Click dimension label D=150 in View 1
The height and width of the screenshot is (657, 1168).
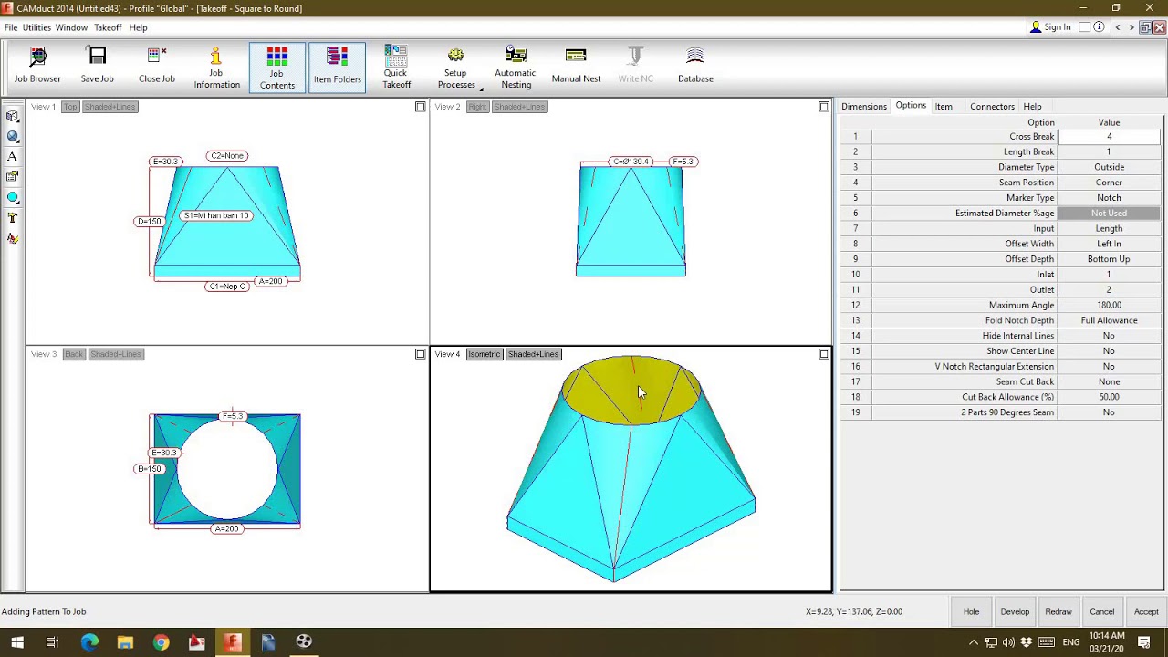149,222
